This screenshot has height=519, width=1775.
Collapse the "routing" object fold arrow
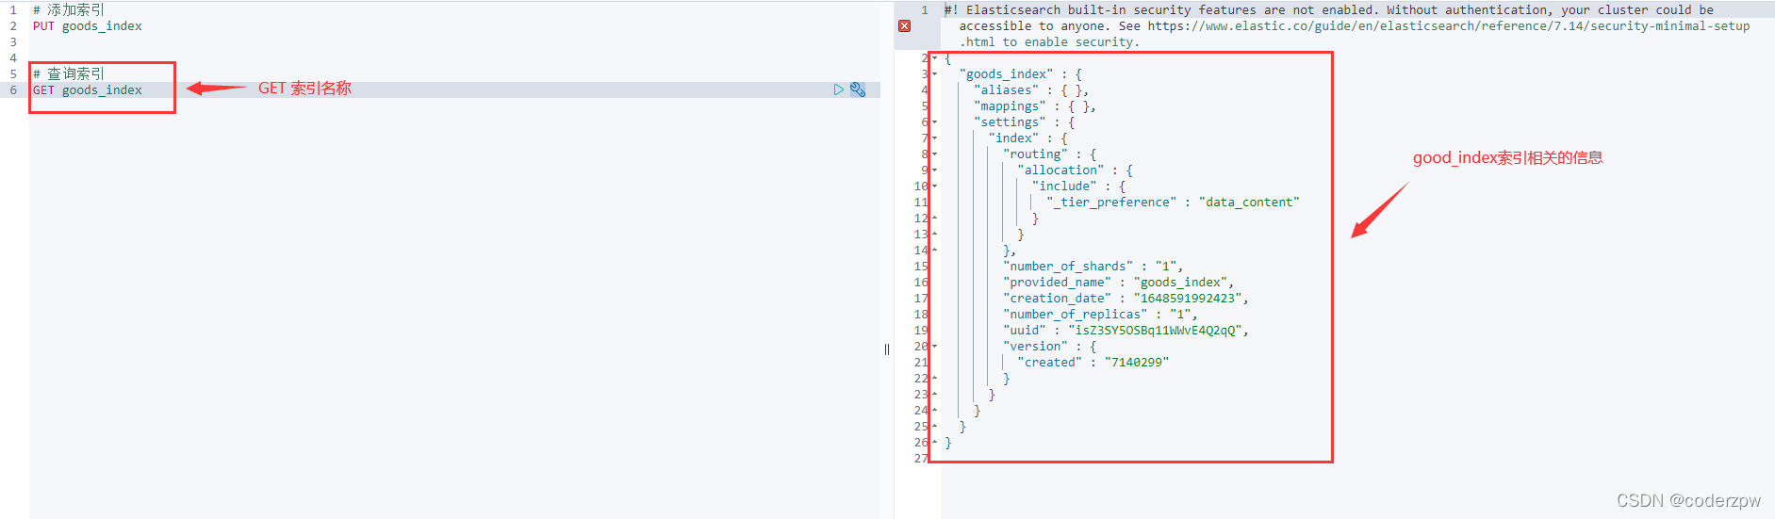point(935,154)
